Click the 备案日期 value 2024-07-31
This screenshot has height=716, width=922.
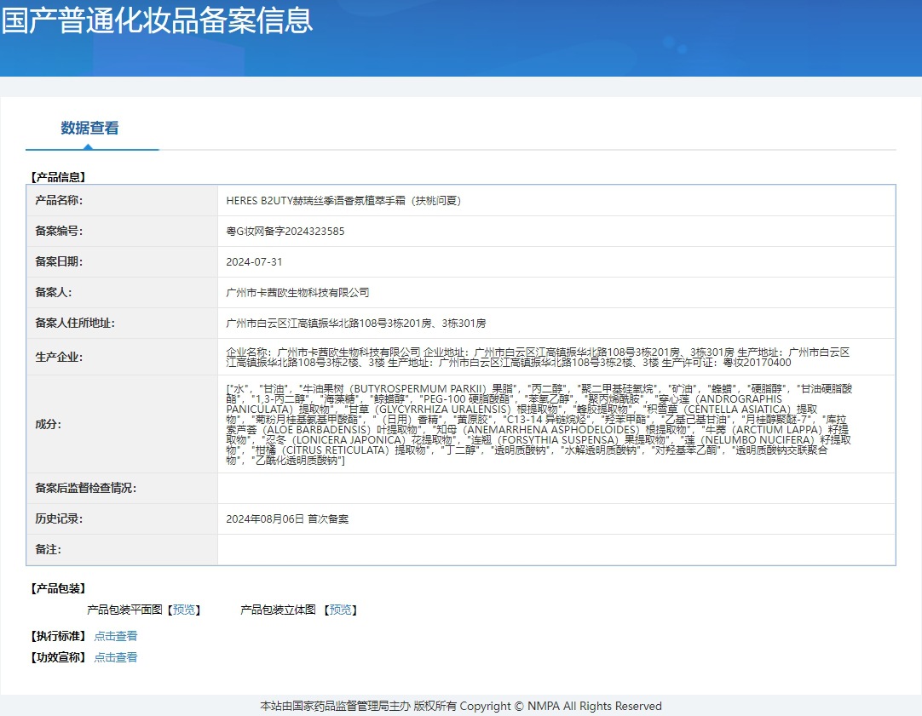click(254, 262)
